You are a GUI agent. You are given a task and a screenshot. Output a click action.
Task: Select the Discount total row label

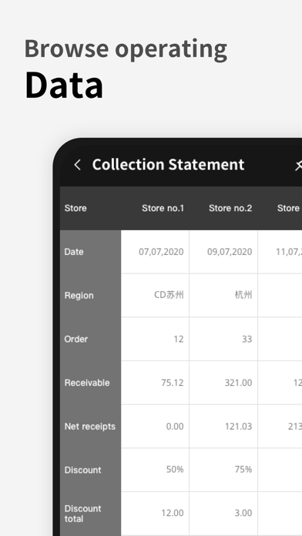pyautogui.click(x=82, y=514)
